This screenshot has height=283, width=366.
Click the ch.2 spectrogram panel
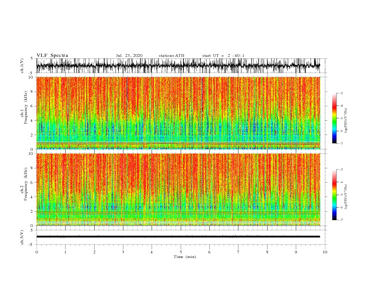point(178,190)
